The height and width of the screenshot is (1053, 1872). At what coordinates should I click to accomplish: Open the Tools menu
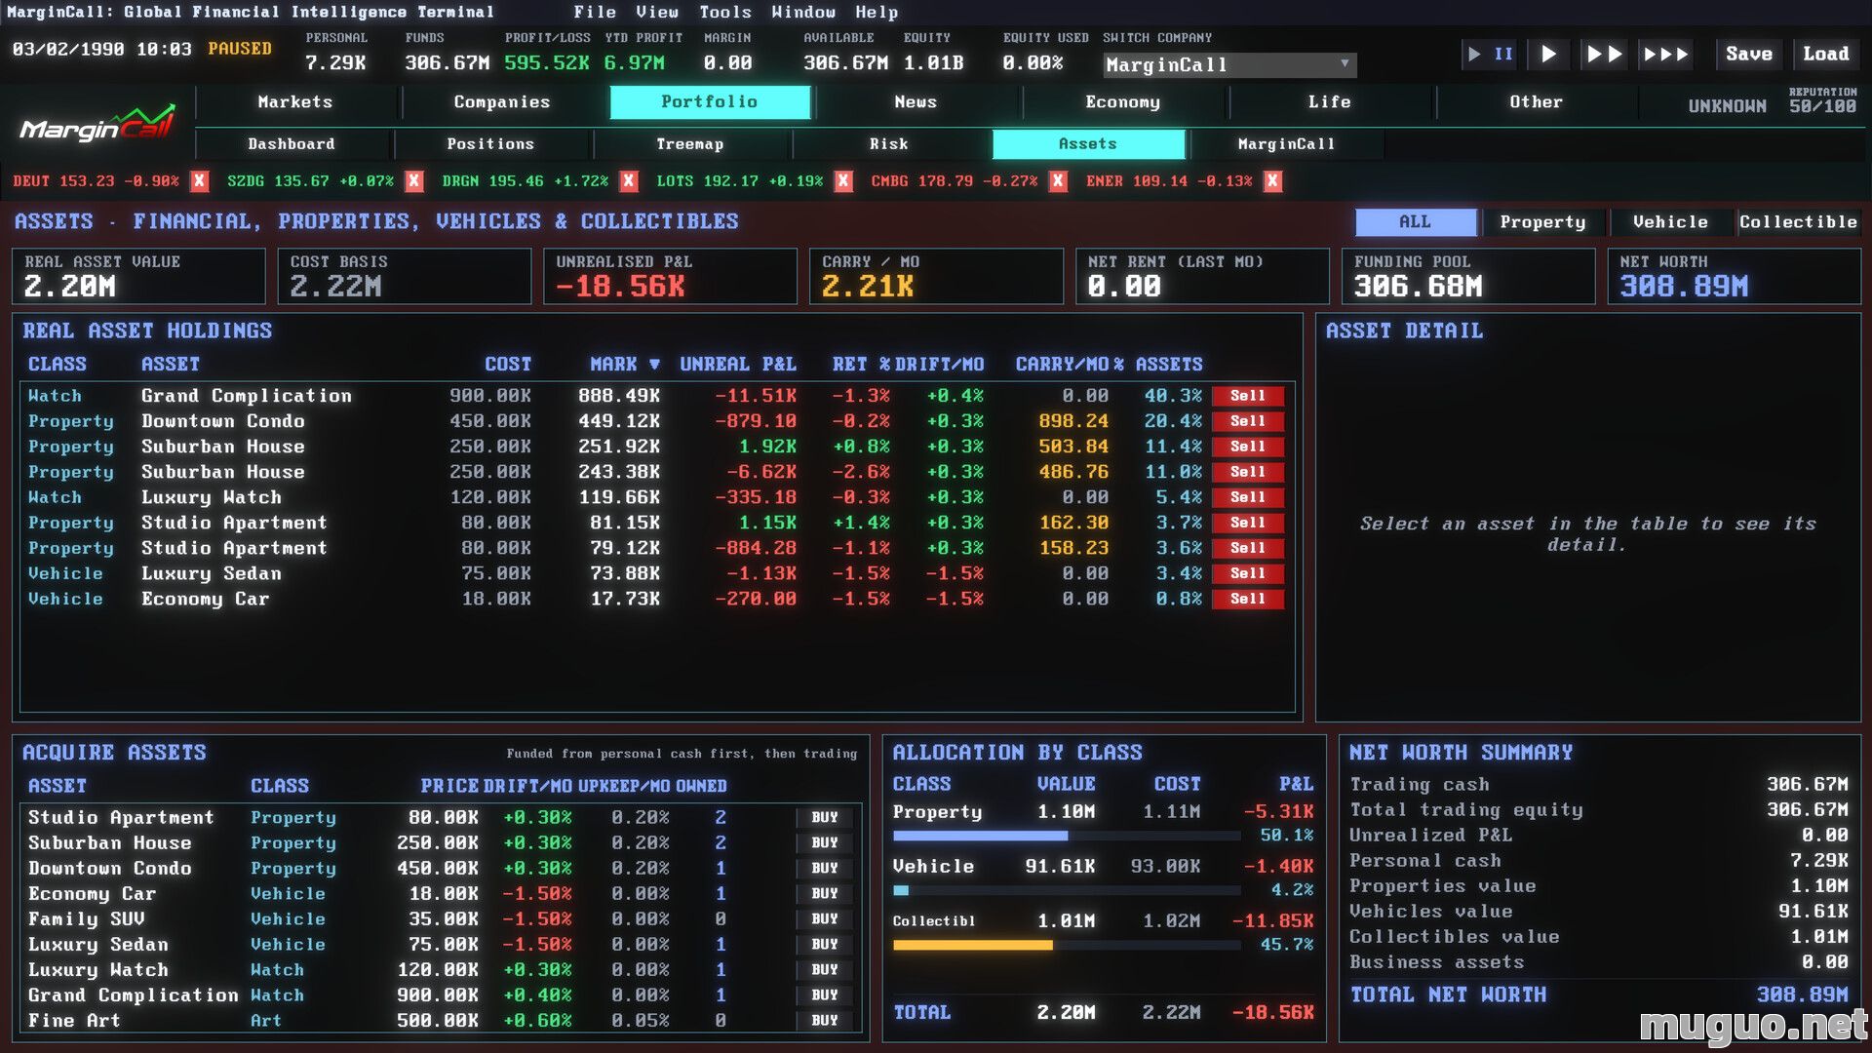(725, 12)
